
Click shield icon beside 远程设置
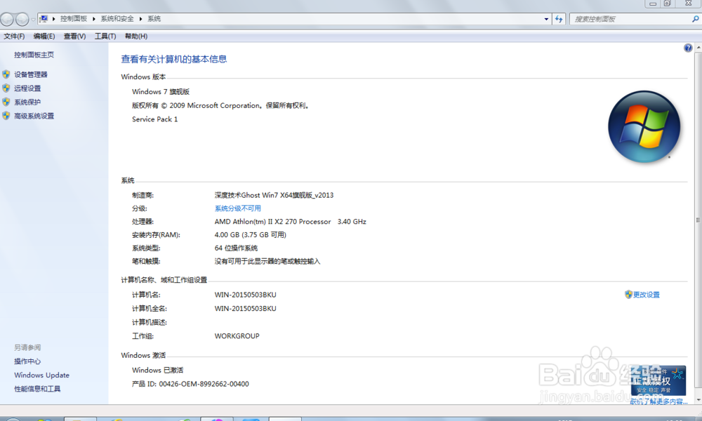coord(6,88)
